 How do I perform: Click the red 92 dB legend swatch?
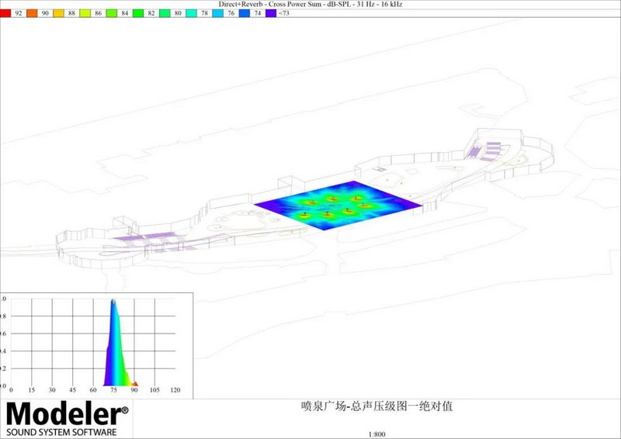point(5,13)
